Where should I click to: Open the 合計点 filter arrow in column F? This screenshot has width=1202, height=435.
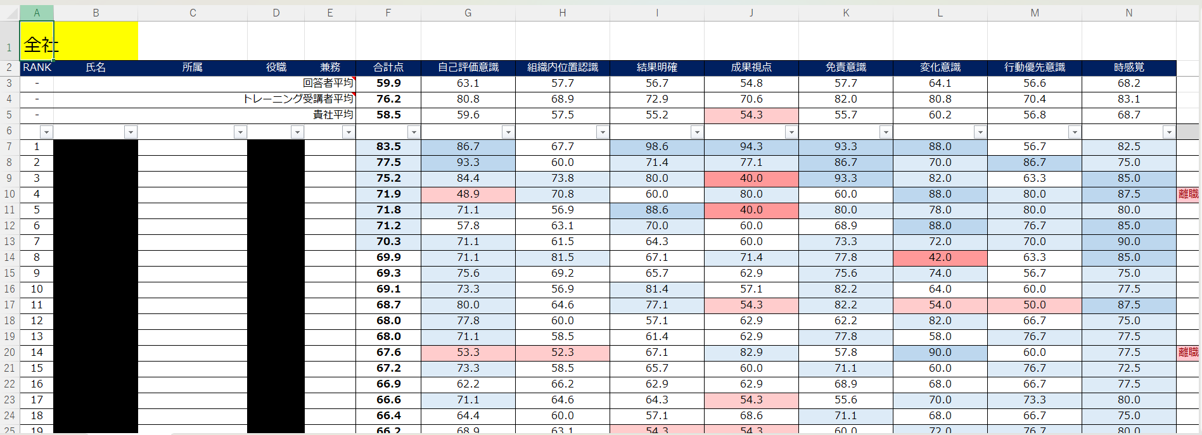tap(414, 132)
